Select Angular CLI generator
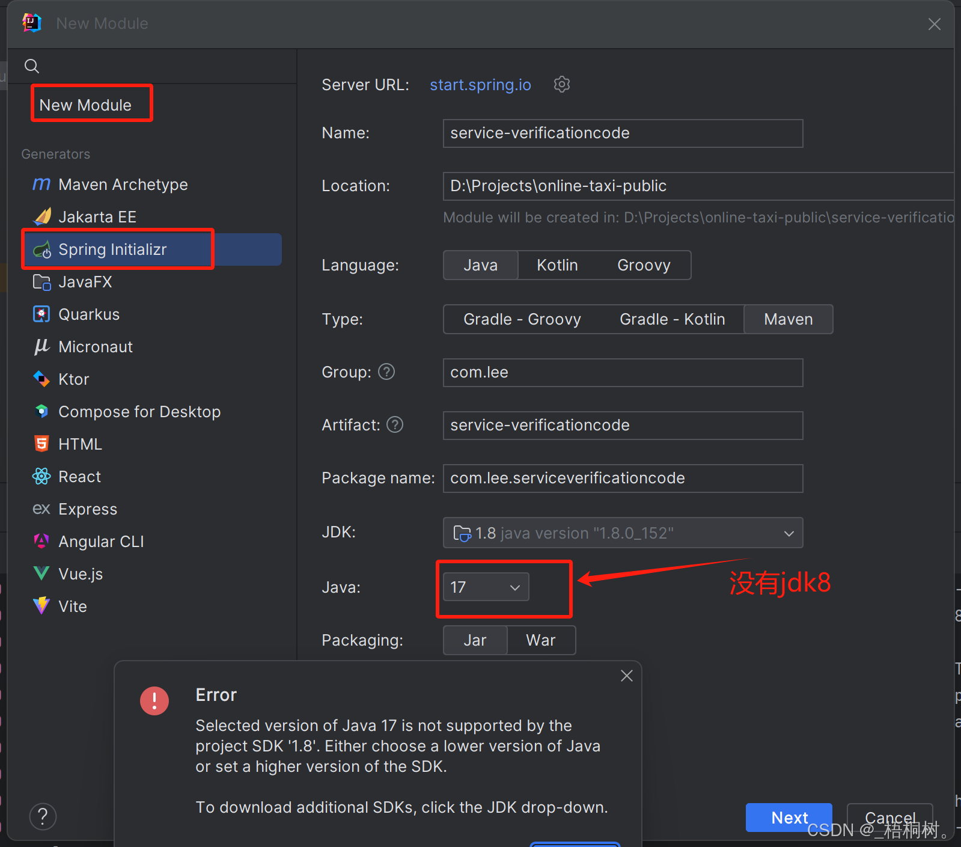The image size is (961, 847). [151, 542]
